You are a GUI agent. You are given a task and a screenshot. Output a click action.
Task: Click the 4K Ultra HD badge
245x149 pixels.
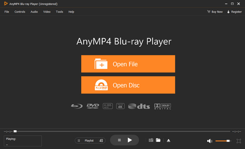(120, 106)
